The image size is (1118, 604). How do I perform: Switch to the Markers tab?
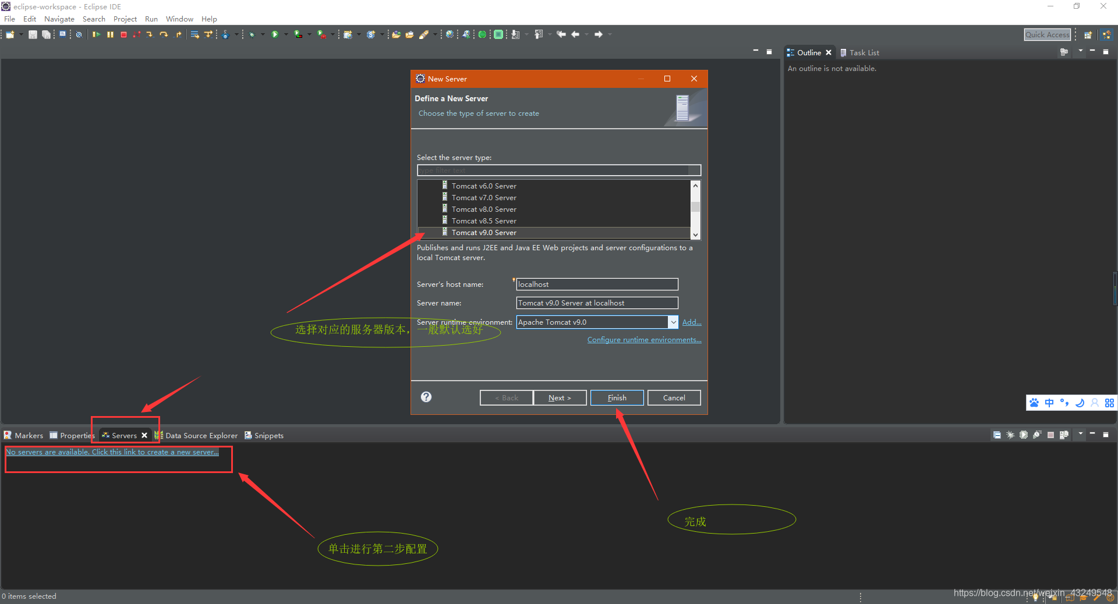pos(24,435)
